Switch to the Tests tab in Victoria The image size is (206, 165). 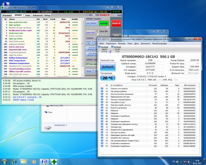click(28, 15)
